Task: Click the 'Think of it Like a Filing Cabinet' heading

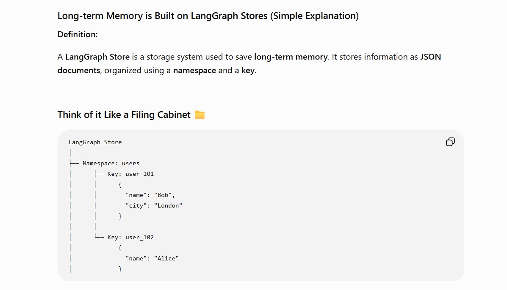Action: [124, 115]
